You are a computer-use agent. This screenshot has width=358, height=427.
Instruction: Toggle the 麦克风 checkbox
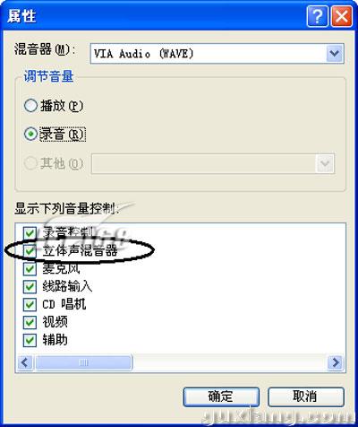(x=30, y=268)
